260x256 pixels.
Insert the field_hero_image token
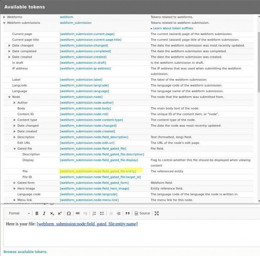(x=94, y=189)
